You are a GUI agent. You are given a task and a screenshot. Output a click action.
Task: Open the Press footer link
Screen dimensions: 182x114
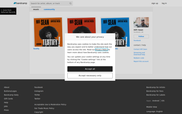click(6, 110)
